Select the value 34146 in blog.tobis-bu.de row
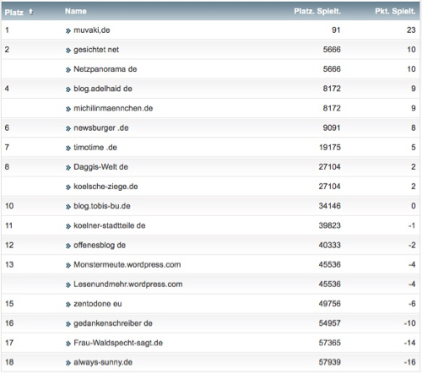Image resolution: width=422 pixels, height=374 pixels. 330,206
